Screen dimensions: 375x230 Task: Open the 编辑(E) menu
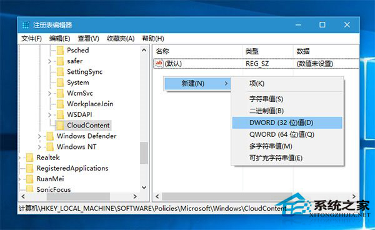(59, 39)
